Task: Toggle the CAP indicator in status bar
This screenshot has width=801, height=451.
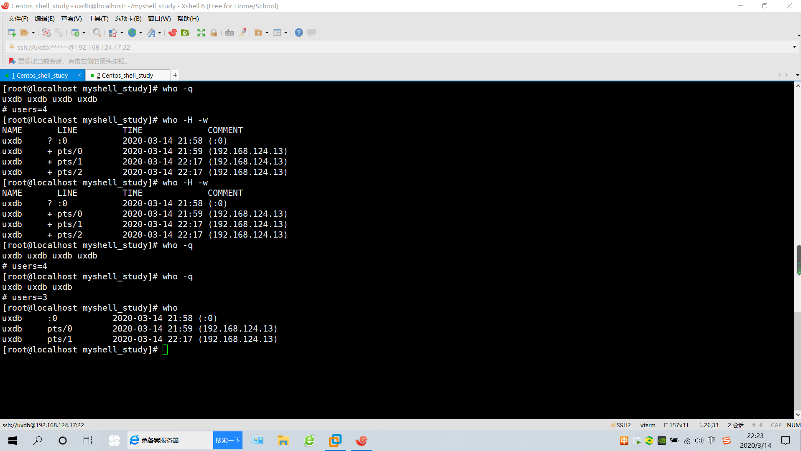Action: click(x=776, y=425)
